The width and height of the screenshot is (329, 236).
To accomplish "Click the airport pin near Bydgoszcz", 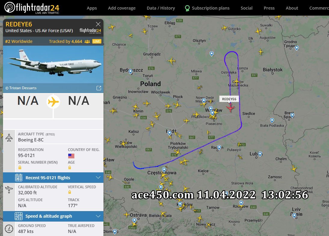I will pyautogui.click(x=130, y=72).
